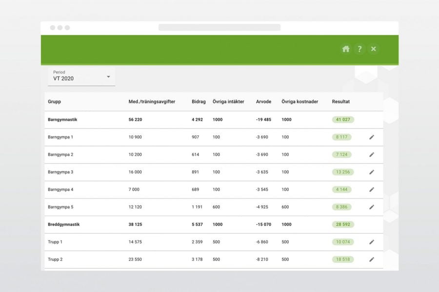Click the Barngymnastik group row
The image size is (439, 292).
(63, 120)
